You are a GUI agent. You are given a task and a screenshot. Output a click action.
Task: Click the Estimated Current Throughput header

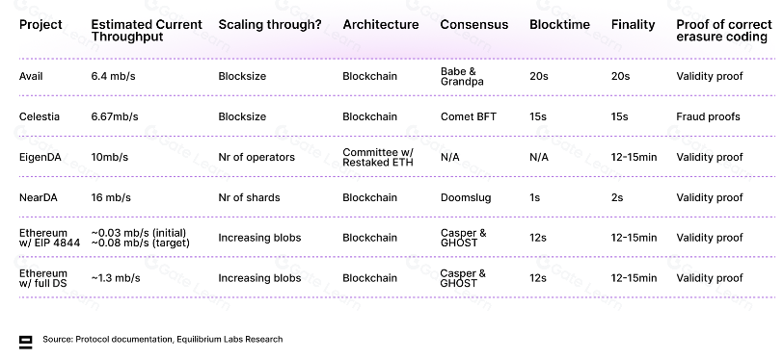[x=147, y=31]
